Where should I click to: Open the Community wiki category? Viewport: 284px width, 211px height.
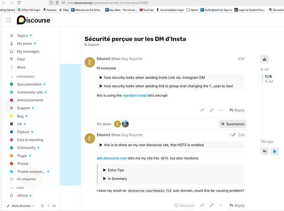coord(30,92)
